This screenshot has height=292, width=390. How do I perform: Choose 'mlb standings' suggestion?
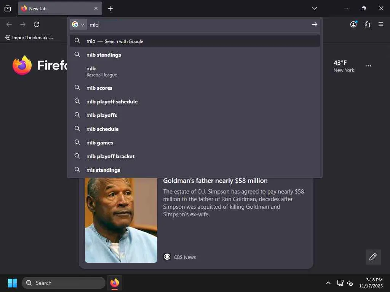pyautogui.click(x=195, y=55)
